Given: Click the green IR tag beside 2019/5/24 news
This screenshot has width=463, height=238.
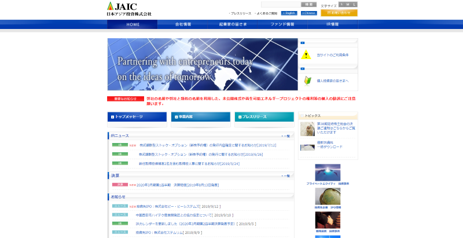Looking at the screenshot, I should (120, 163).
